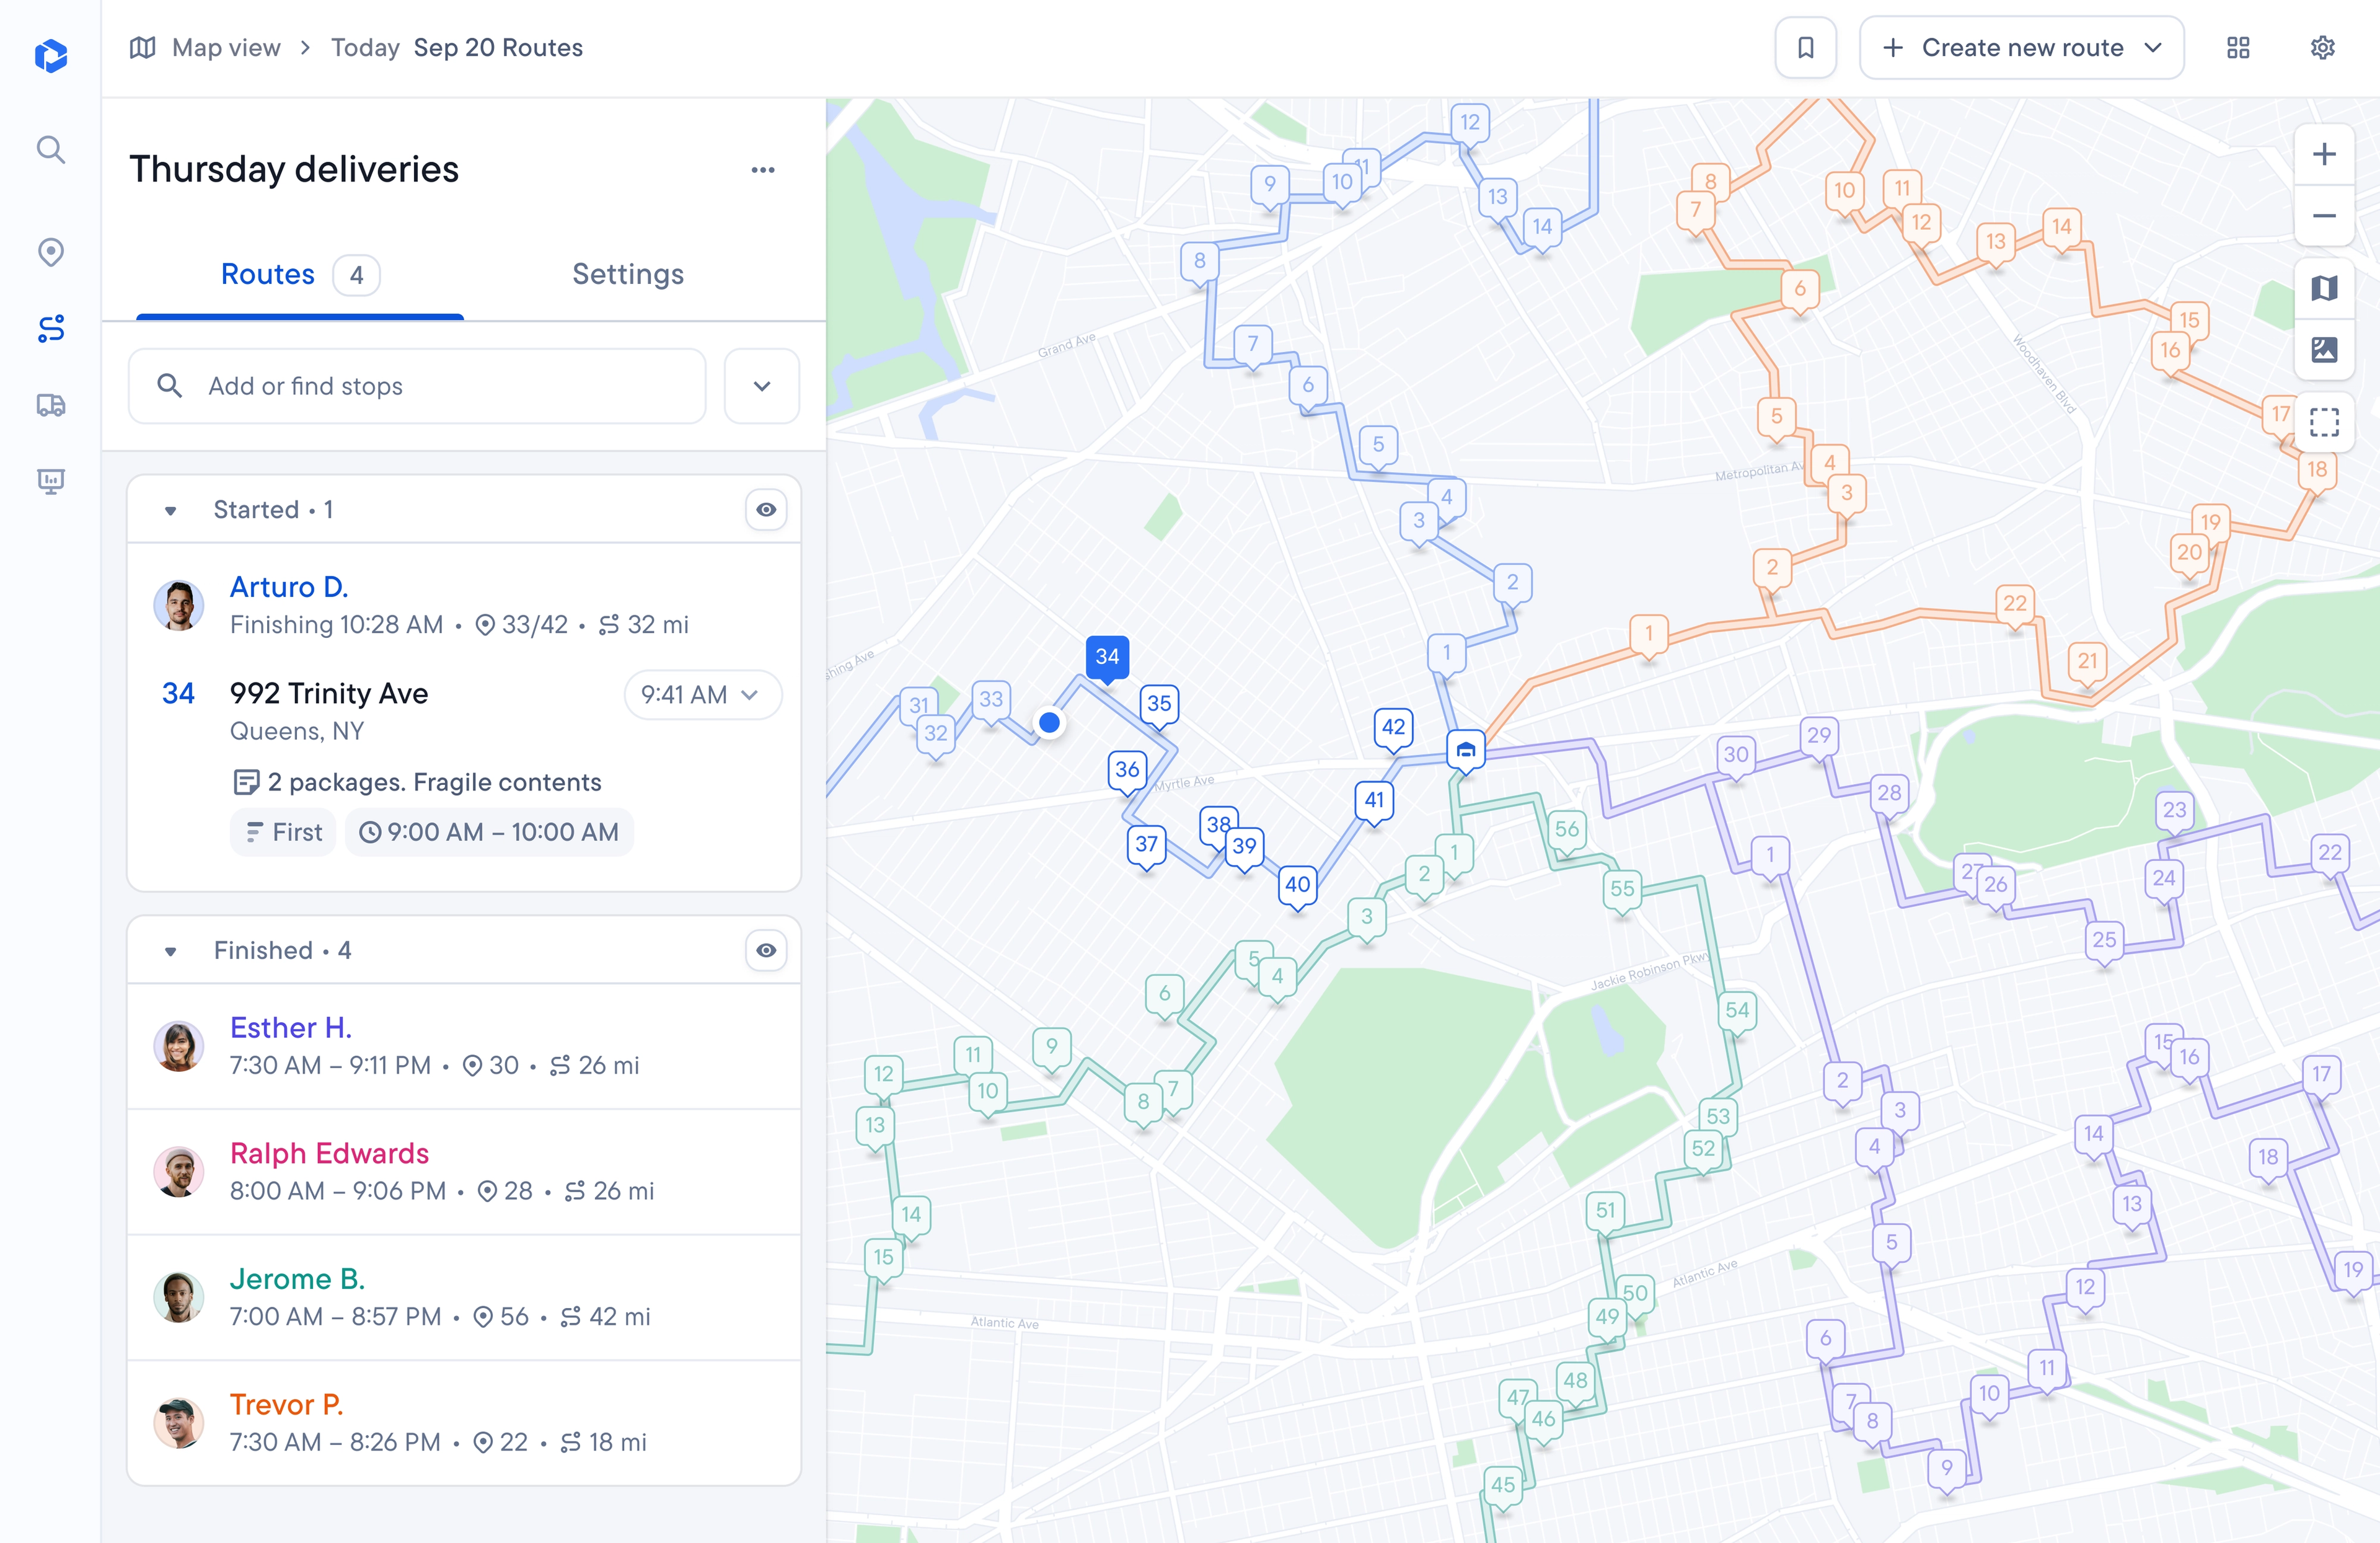Click Jerome B.'s avatar
Screen dimensions: 2380x1543
(x=179, y=1297)
